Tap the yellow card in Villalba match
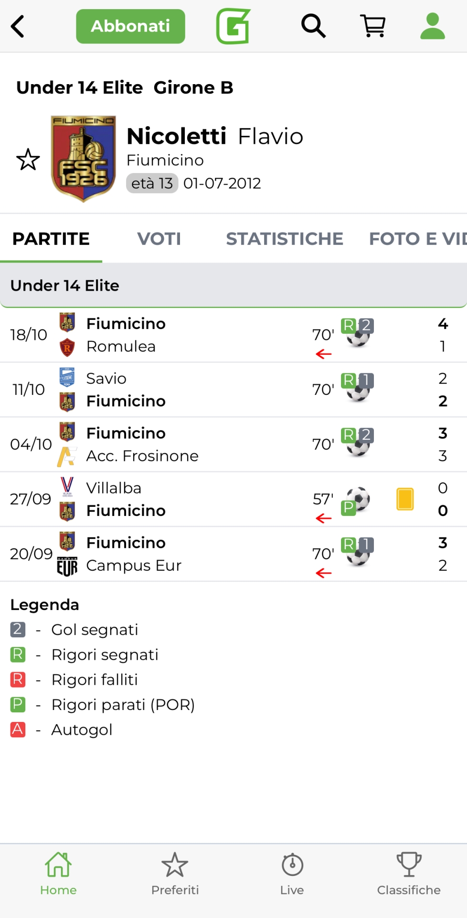 click(x=405, y=499)
